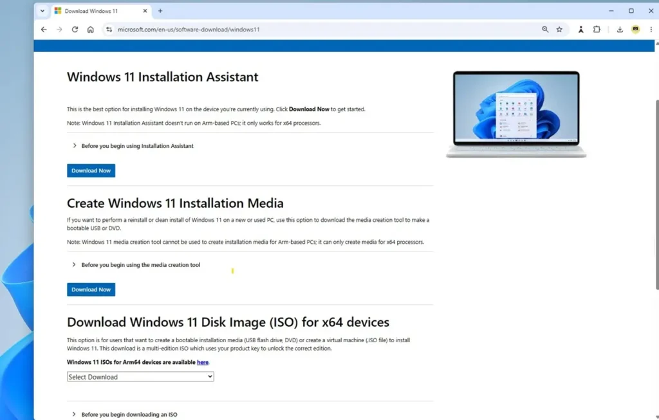This screenshot has height=420, width=659.
Task: Open the Select Download dropdown
Action: 140,377
